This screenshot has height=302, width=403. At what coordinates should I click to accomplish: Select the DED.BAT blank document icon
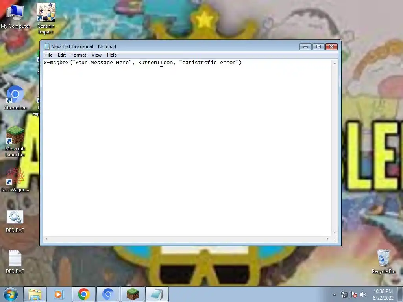point(15,262)
